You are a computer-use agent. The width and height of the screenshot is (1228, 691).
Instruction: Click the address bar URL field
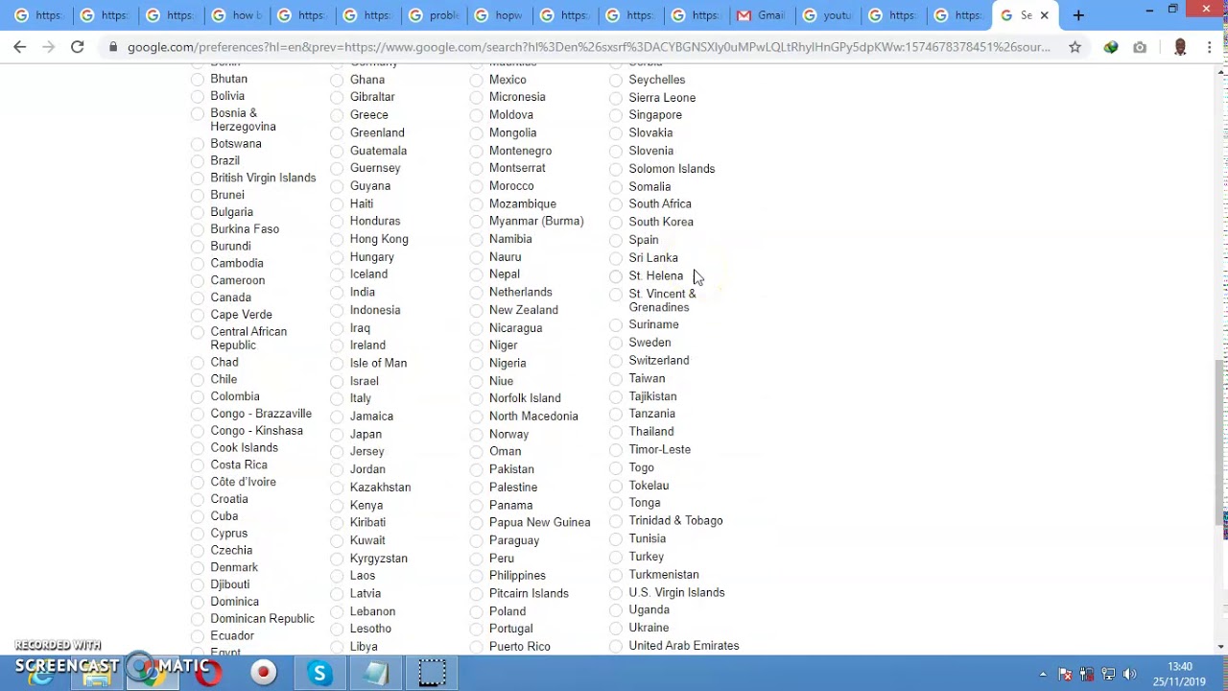(587, 46)
